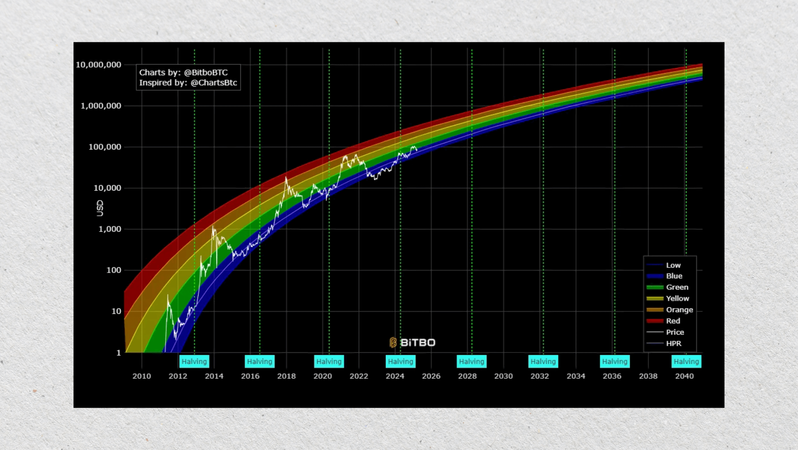The image size is (798, 450).
Task: Open the 2012 Halving marker
Action: pyautogui.click(x=194, y=361)
